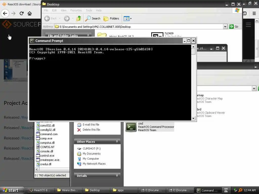Select comctl32.dll in file list
This screenshot has height=194, width=259.
pyautogui.click(x=46, y=126)
